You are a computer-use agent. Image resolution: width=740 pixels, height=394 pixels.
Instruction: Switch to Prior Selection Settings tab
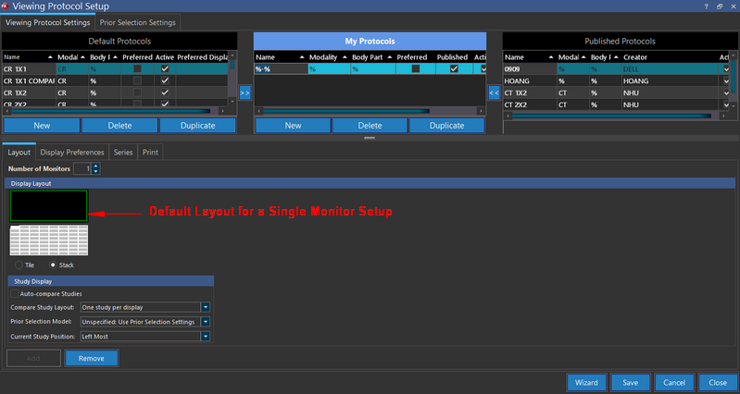[137, 21]
